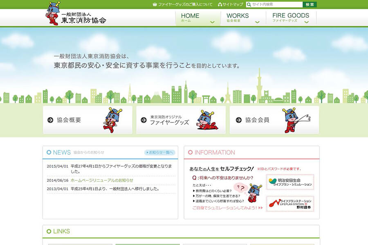Click the お知らせ一覧へ button

point(159,152)
